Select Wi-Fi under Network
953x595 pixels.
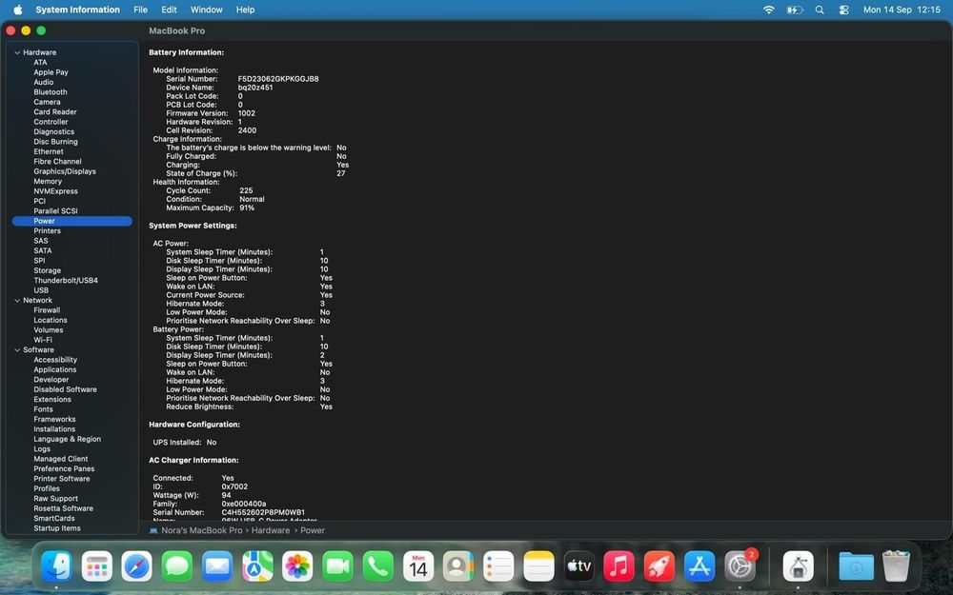tap(43, 340)
